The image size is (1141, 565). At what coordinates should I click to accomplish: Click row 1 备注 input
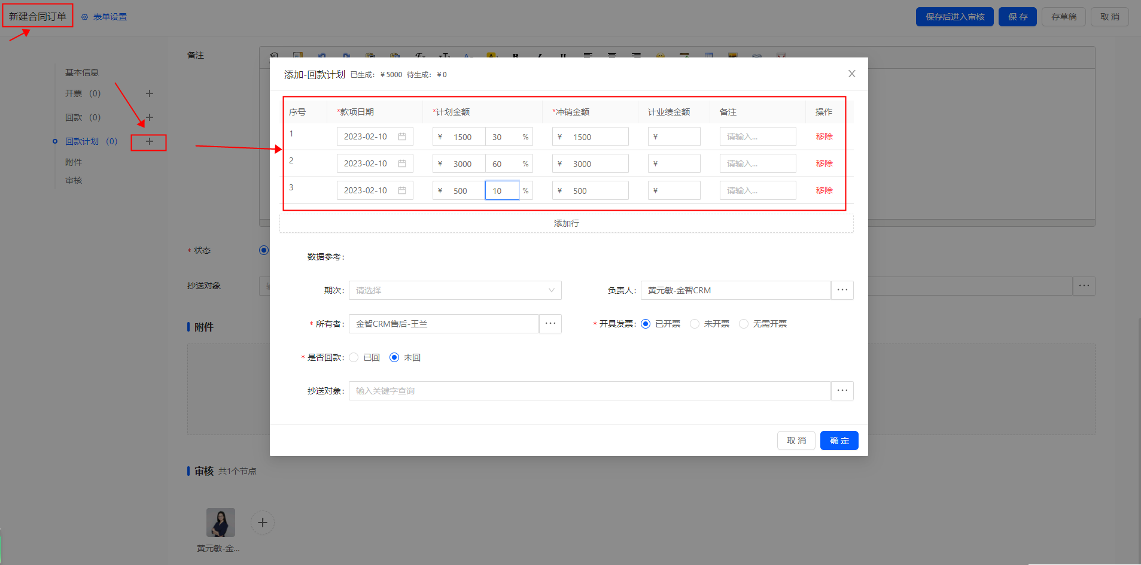(x=758, y=136)
